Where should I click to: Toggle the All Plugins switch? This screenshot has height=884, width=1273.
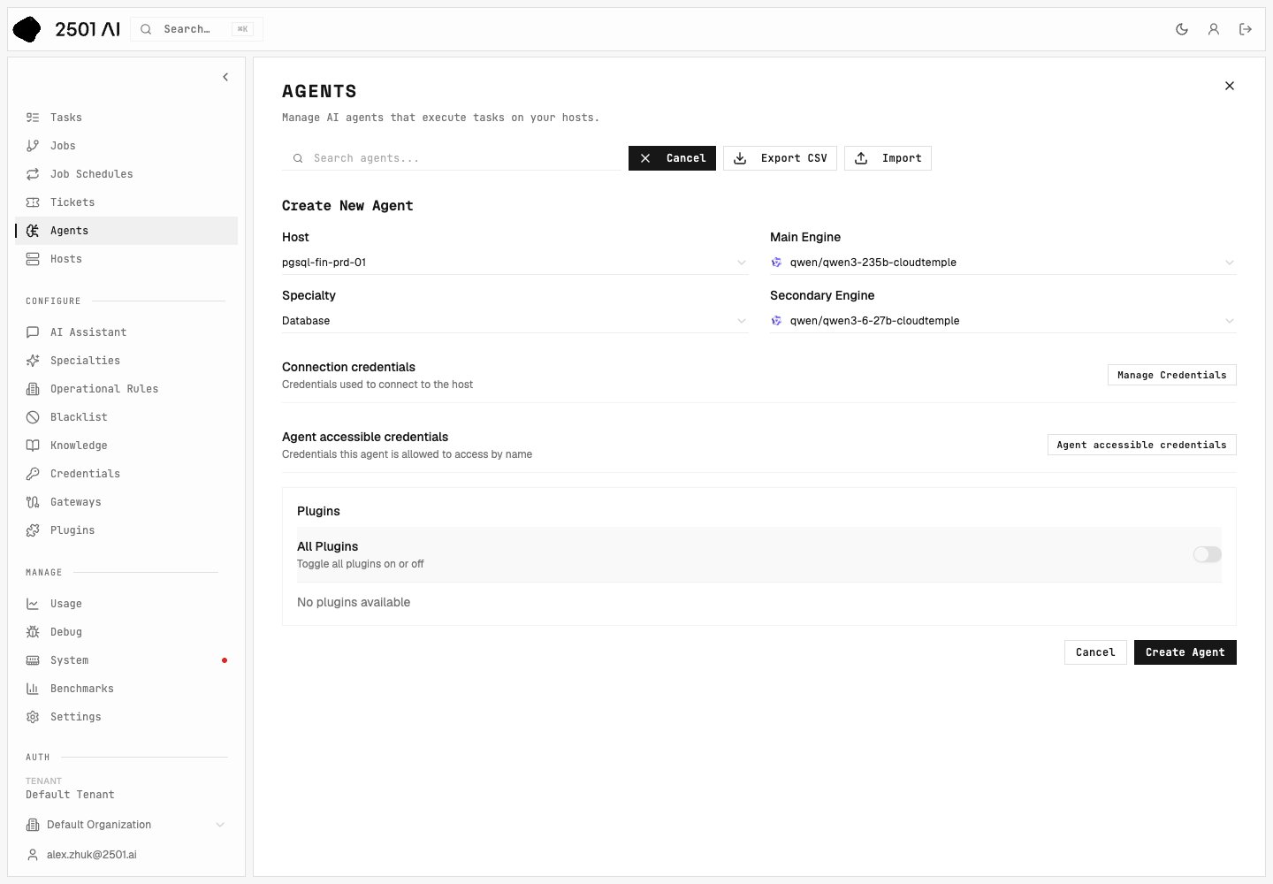coord(1207,554)
